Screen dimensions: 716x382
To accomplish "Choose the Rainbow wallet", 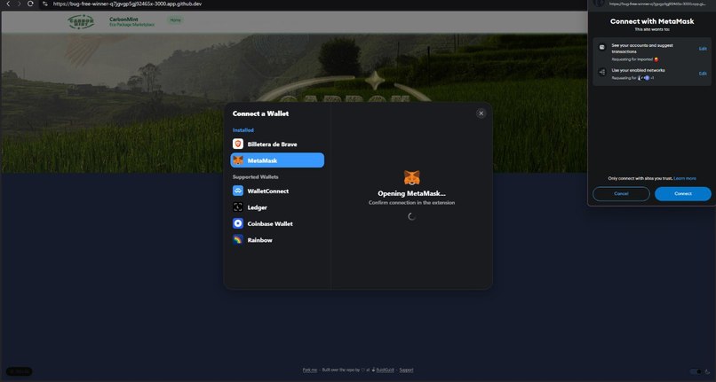I will [277, 240].
